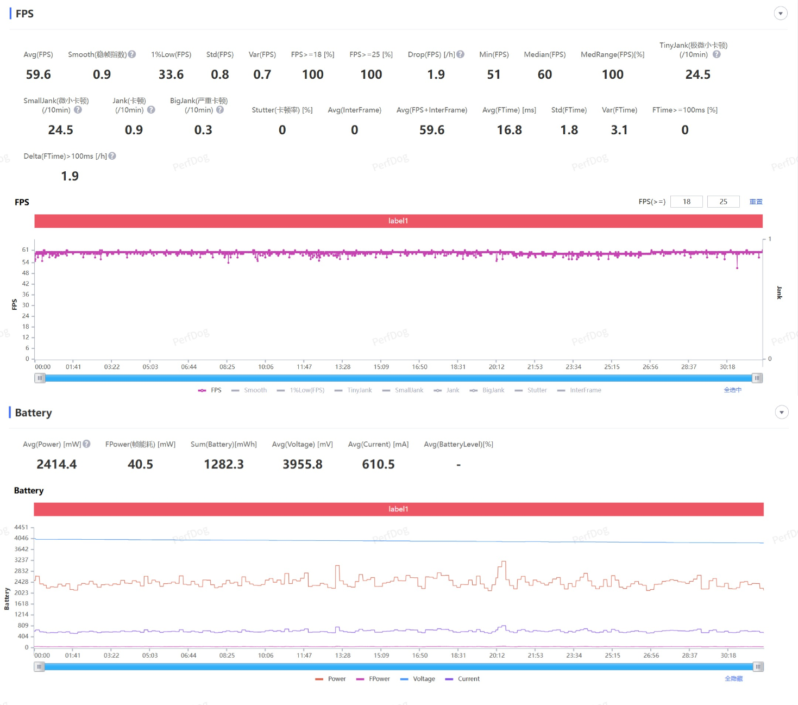Open SmallJank help tooltip icon
Image resolution: width=798 pixels, height=705 pixels.
[x=78, y=110]
